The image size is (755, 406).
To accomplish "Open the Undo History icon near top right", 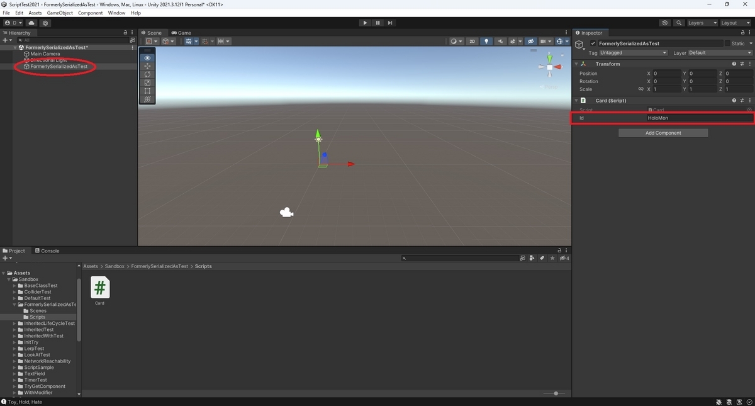I will click(x=665, y=23).
